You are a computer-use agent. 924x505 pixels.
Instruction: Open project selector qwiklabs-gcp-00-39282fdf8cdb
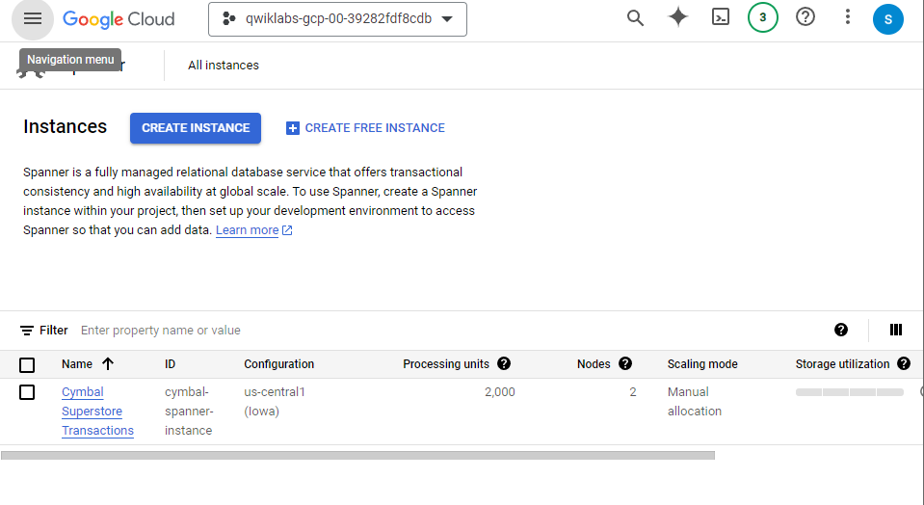(337, 19)
